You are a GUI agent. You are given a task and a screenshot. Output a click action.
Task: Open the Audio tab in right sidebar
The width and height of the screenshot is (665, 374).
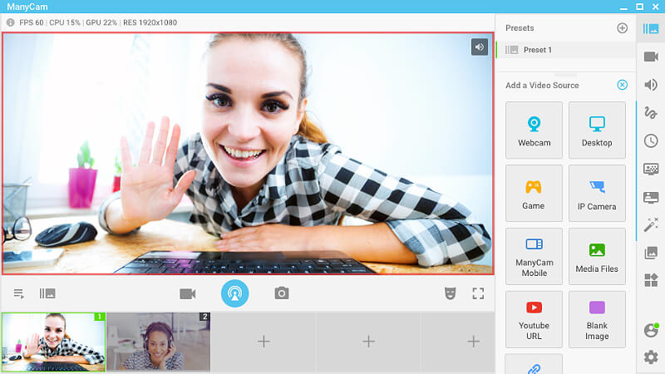[x=651, y=85]
